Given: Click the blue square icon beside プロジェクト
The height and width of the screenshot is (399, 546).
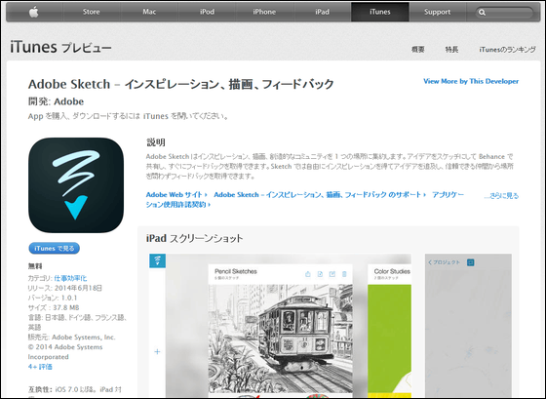Looking at the screenshot, I should (470, 262).
